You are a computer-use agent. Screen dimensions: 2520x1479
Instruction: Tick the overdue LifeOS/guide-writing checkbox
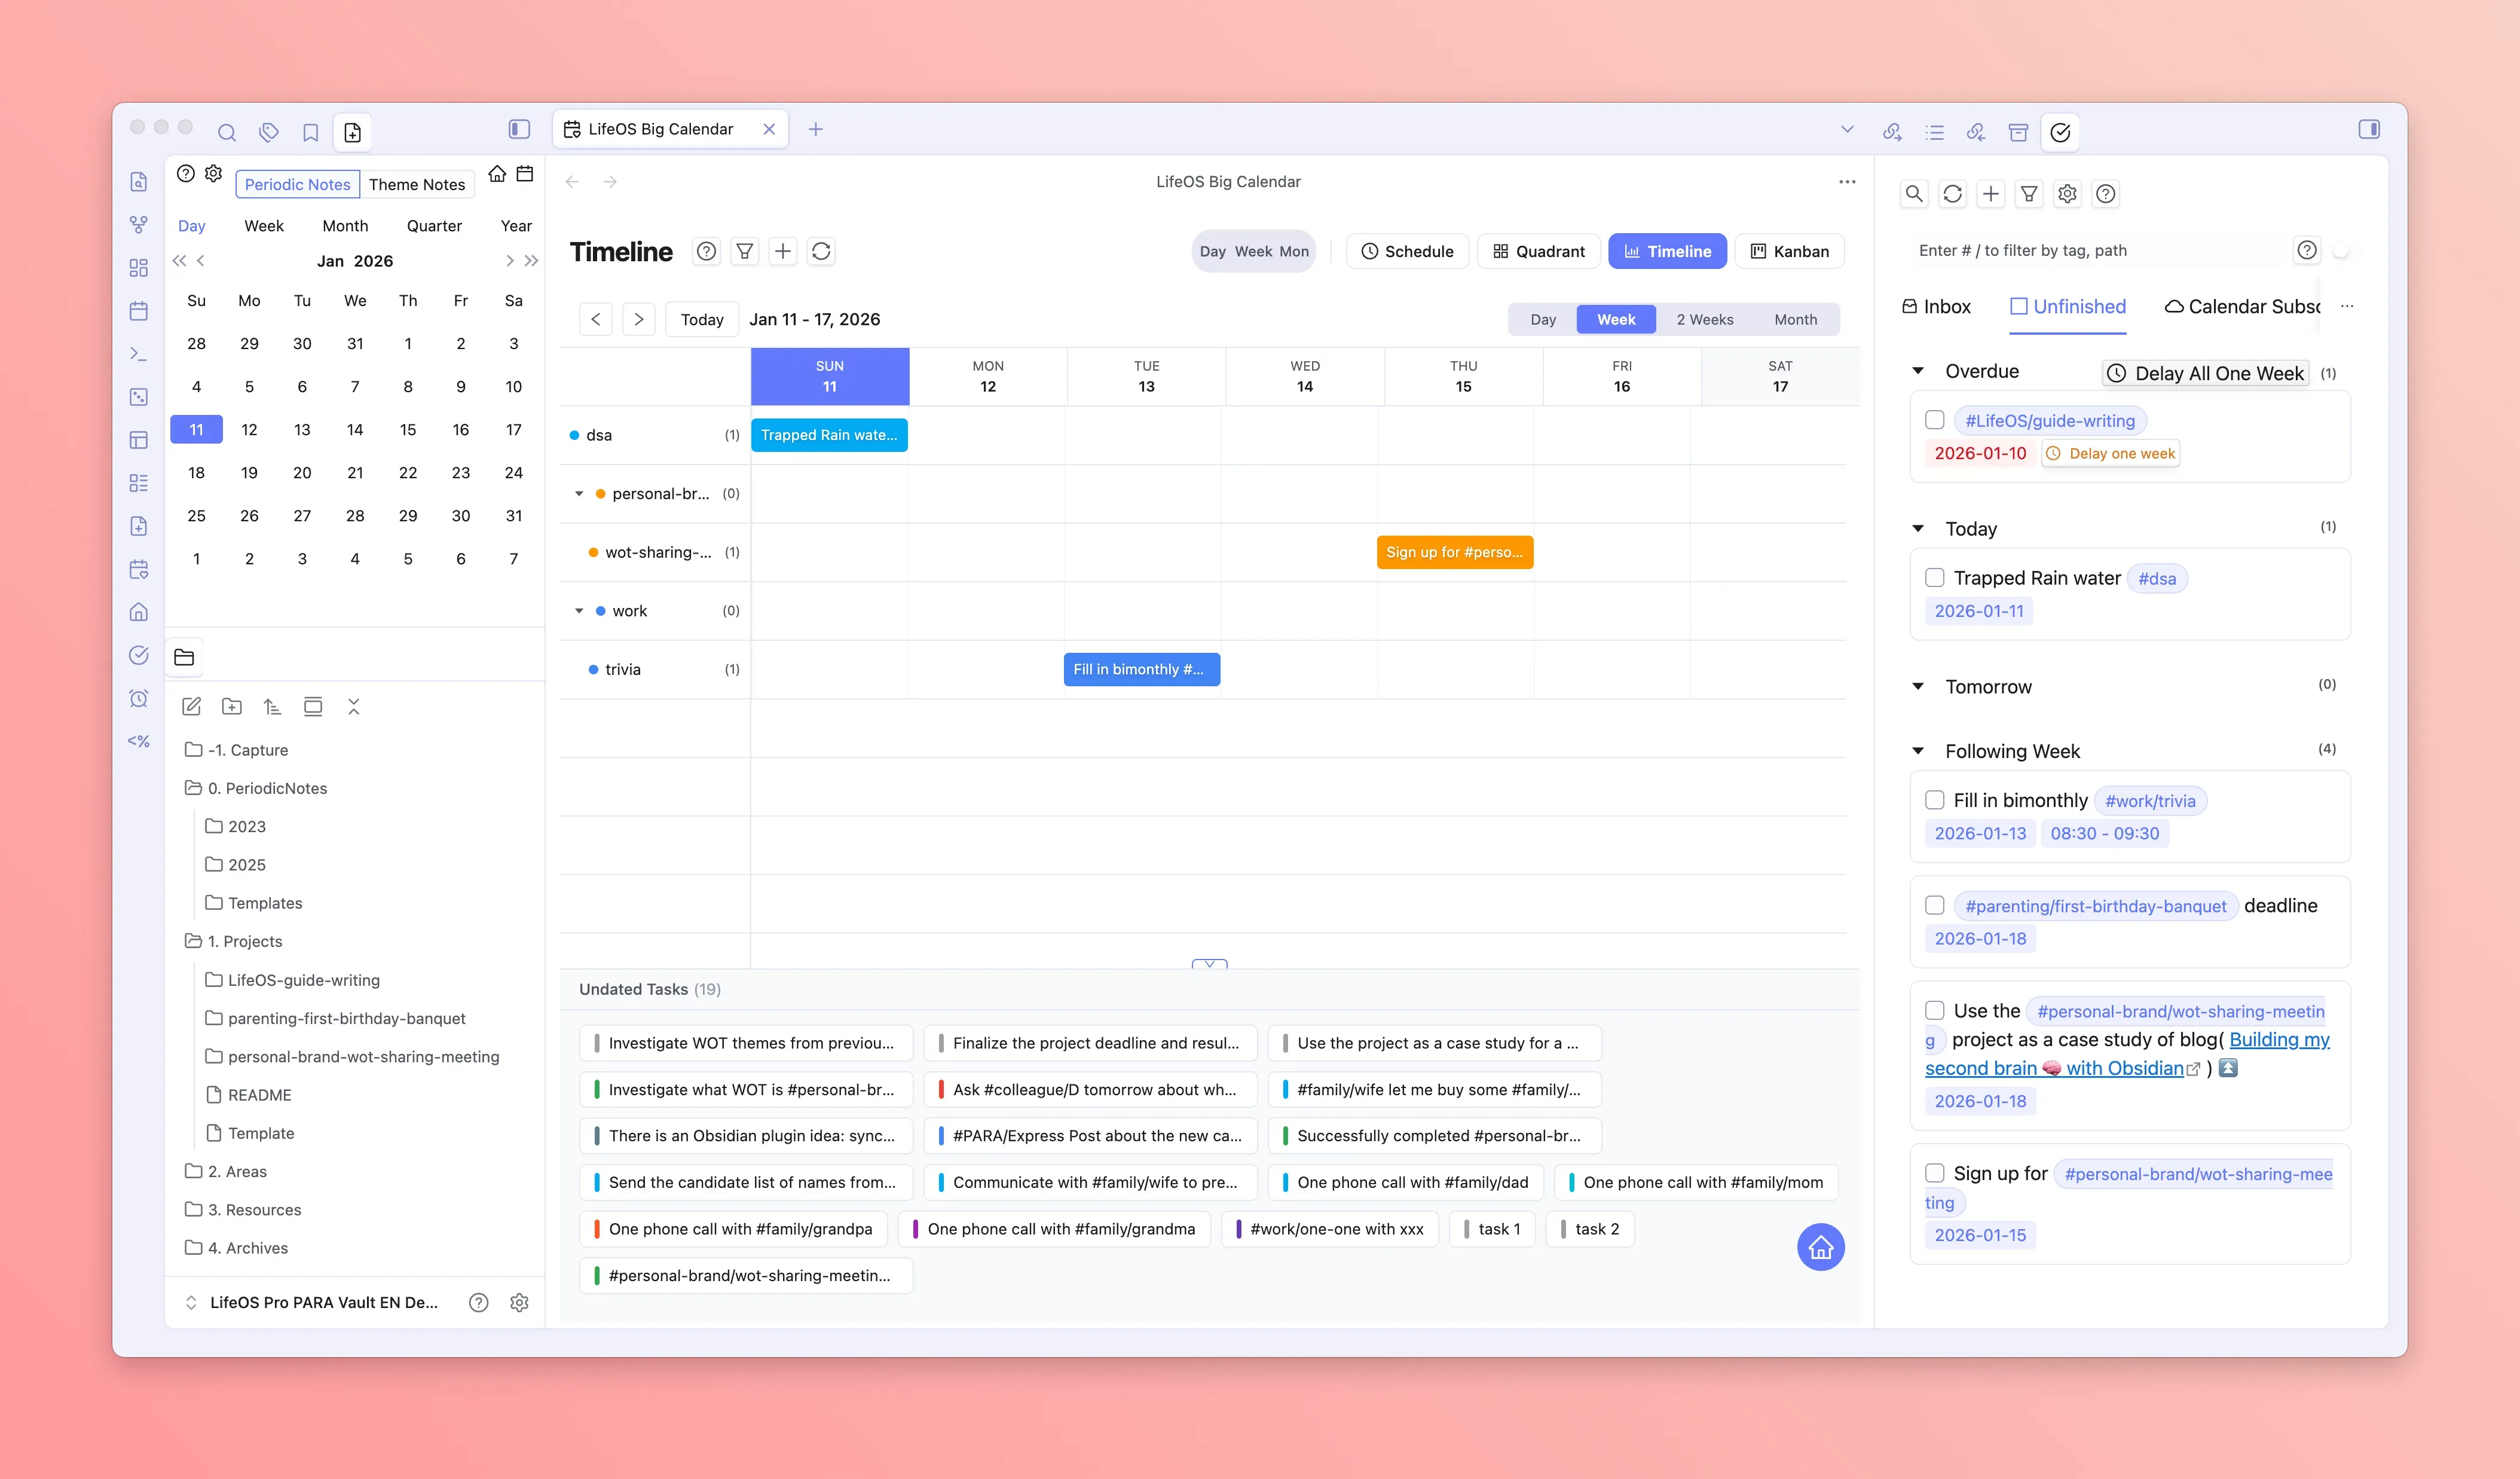[x=1934, y=421]
